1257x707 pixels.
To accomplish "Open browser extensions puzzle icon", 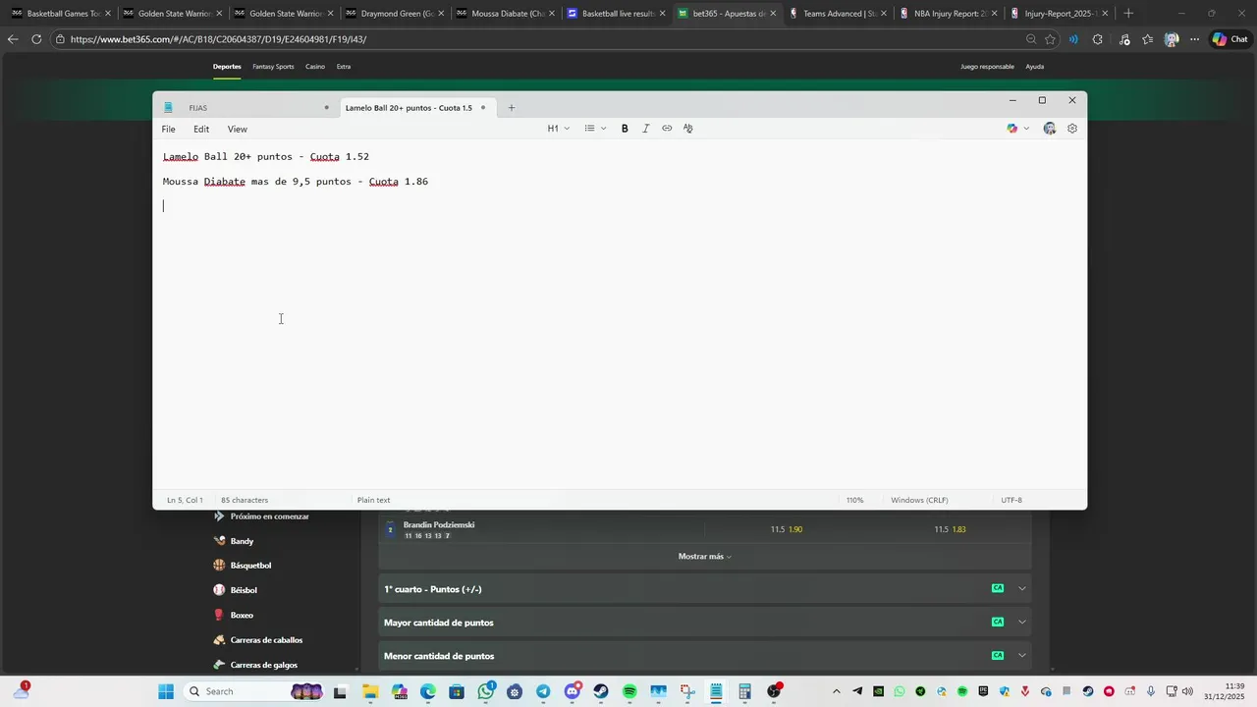I will (1097, 39).
